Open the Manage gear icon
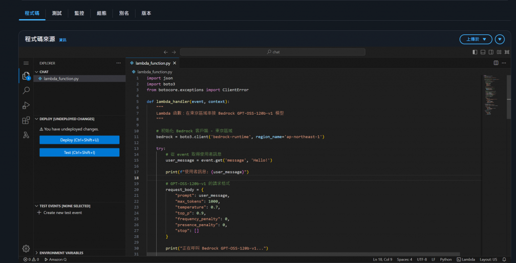Image resolution: width=516 pixels, height=263 pixels. coord(26,248)
